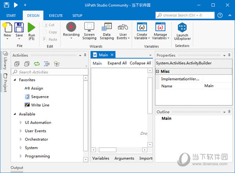Expand the User Events category
Viewport: 235px width, 173px height.
point(21,131)
